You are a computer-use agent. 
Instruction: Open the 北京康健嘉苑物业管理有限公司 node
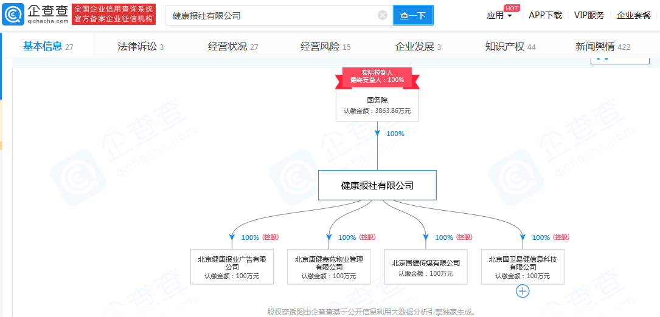(x=328, y=267)
